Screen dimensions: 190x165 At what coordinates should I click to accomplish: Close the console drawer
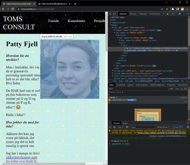pyautogui.click(x=188, y=123)
